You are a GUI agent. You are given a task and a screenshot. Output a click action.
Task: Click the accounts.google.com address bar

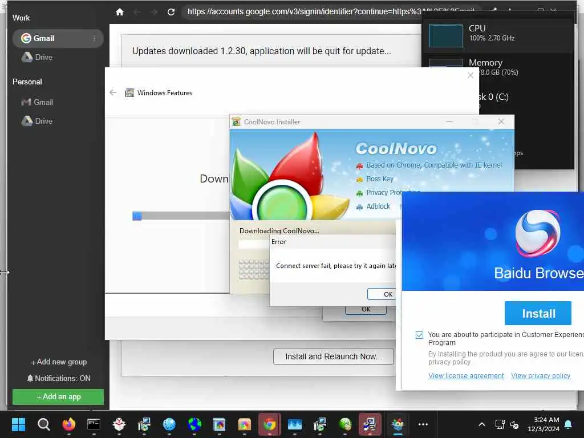click(331, 11)
